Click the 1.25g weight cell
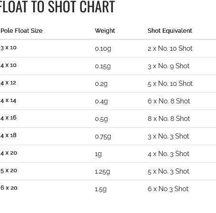Viewport: 216px width, 213px height. coord(102,172)
